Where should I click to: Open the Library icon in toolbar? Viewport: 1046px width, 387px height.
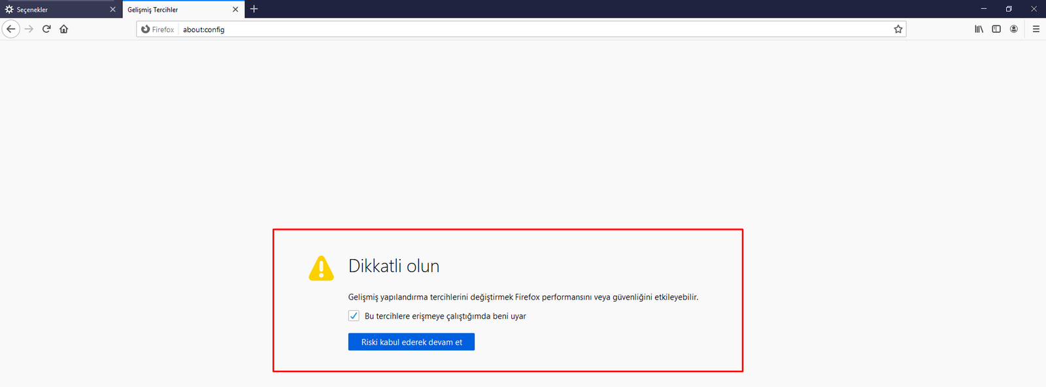(x=979, y=29)
